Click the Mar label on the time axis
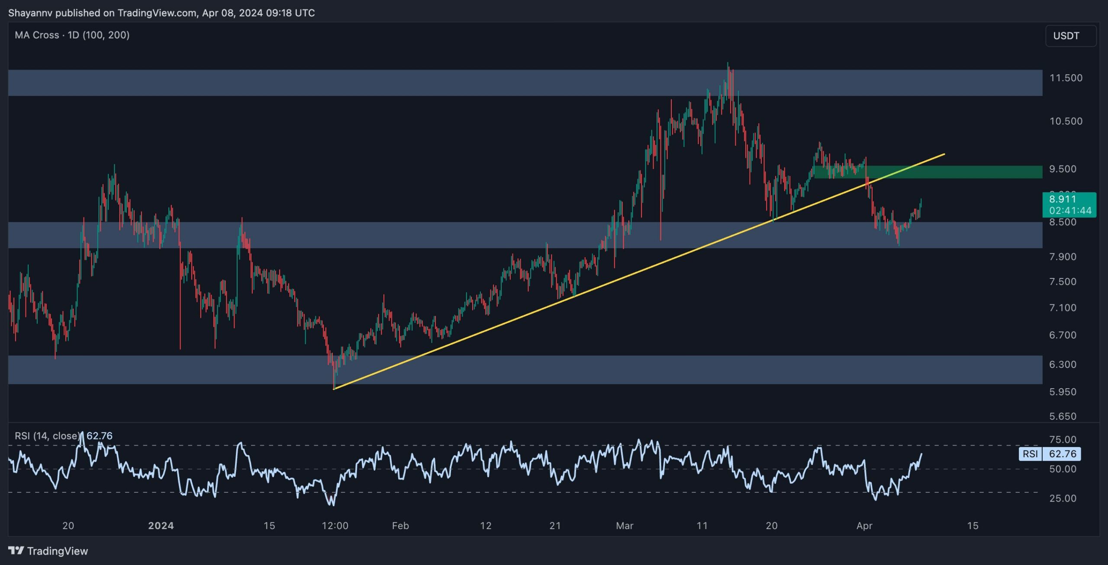1108x565 pixels. [x=625, y=526]
